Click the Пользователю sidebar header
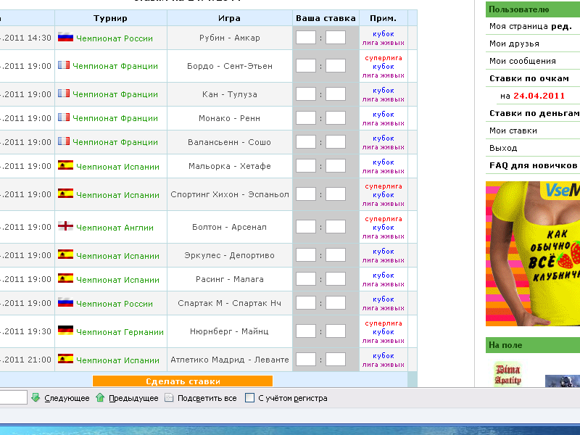Image resolution: width=580 pixels, height=435 pixels. [x=533, y=9]
